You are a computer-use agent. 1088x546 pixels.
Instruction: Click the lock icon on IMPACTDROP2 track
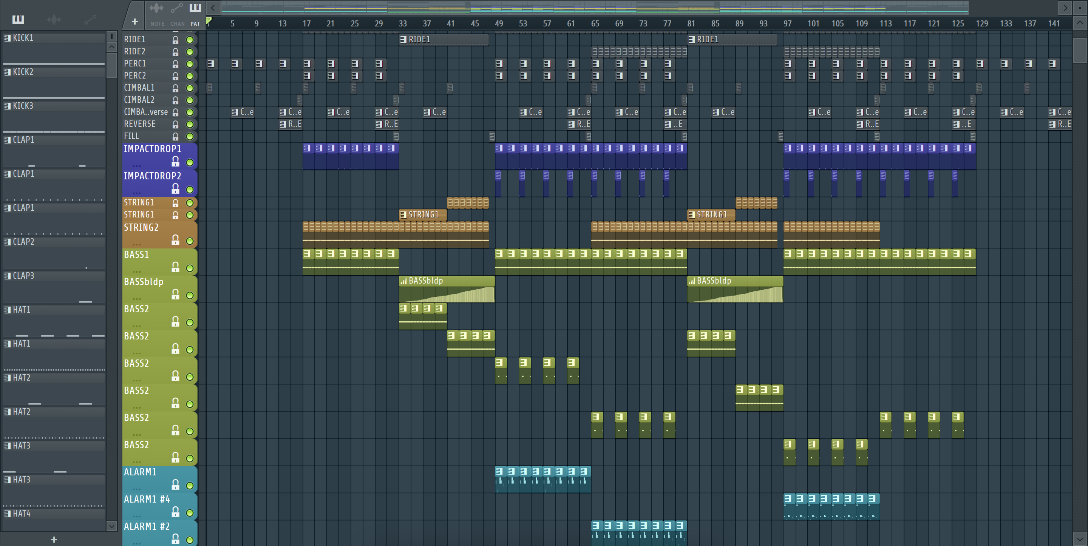(175, 188)
